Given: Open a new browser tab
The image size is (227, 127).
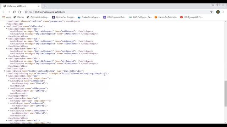Looking at the screenshot, I should [45, 6].
